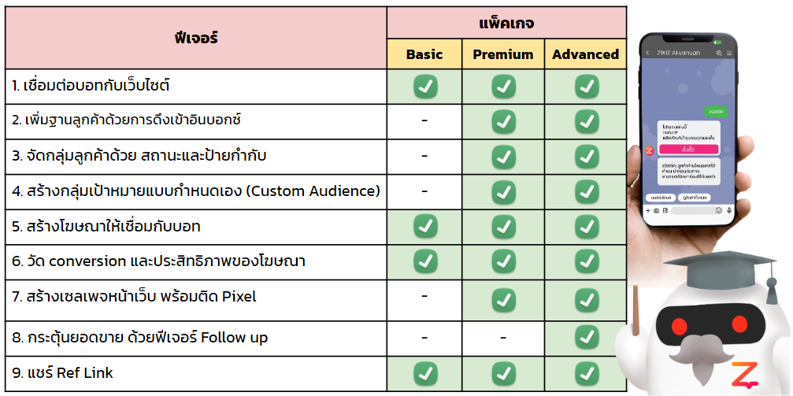Screen dimensions: 793x396
Task: Tap the emoji smiley icon
Action: point(719,210)
